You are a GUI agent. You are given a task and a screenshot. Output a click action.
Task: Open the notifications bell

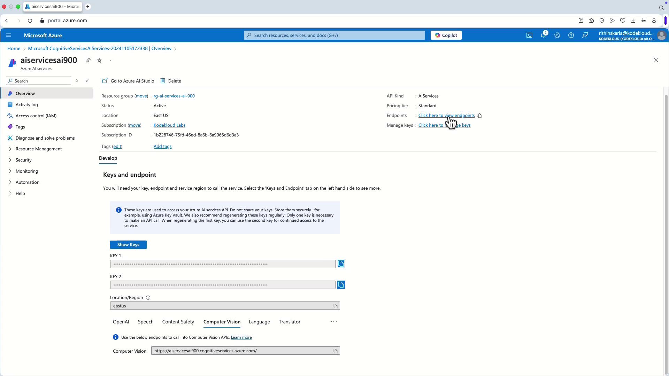tap(543, 35)
